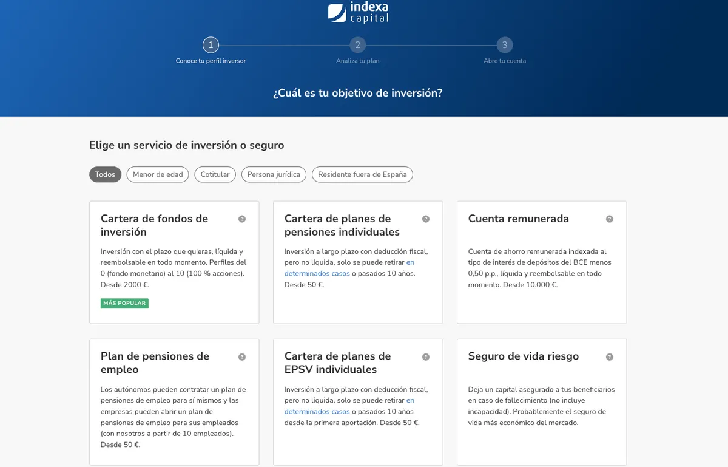Open help icon for Cartera de planes de pensiones
The width and height of the screenshot is (728, 467).
(x=426, y=219)
